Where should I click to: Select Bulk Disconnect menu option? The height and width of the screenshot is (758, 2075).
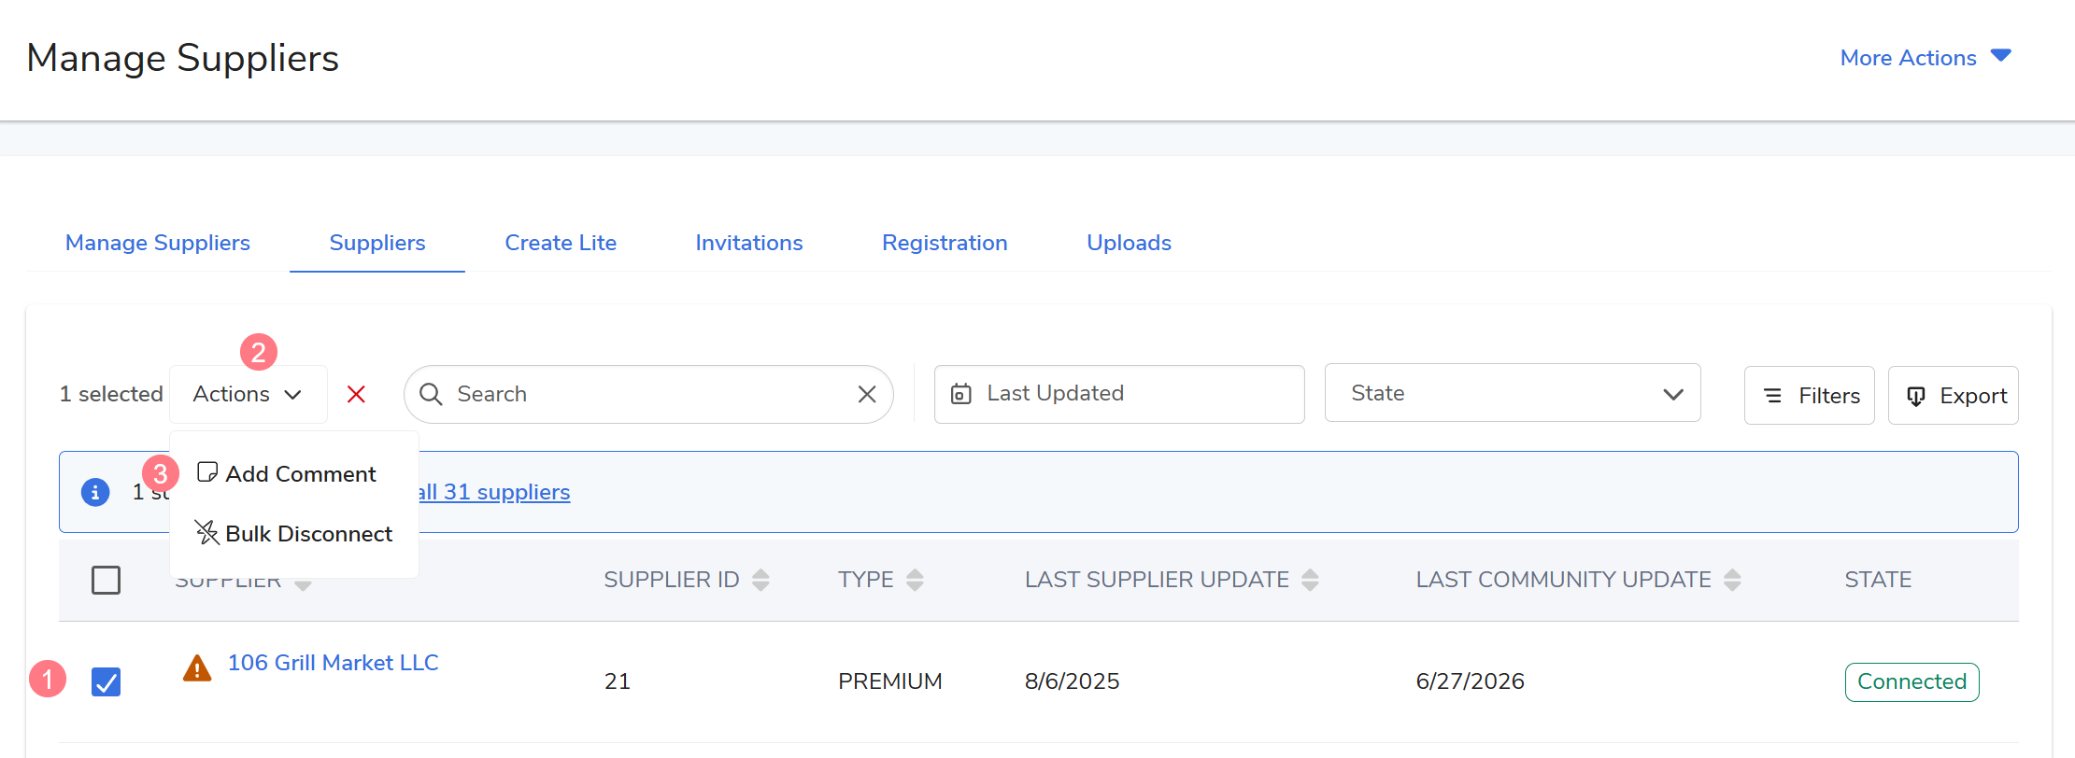pyautogui.click(x=294, y=534)
